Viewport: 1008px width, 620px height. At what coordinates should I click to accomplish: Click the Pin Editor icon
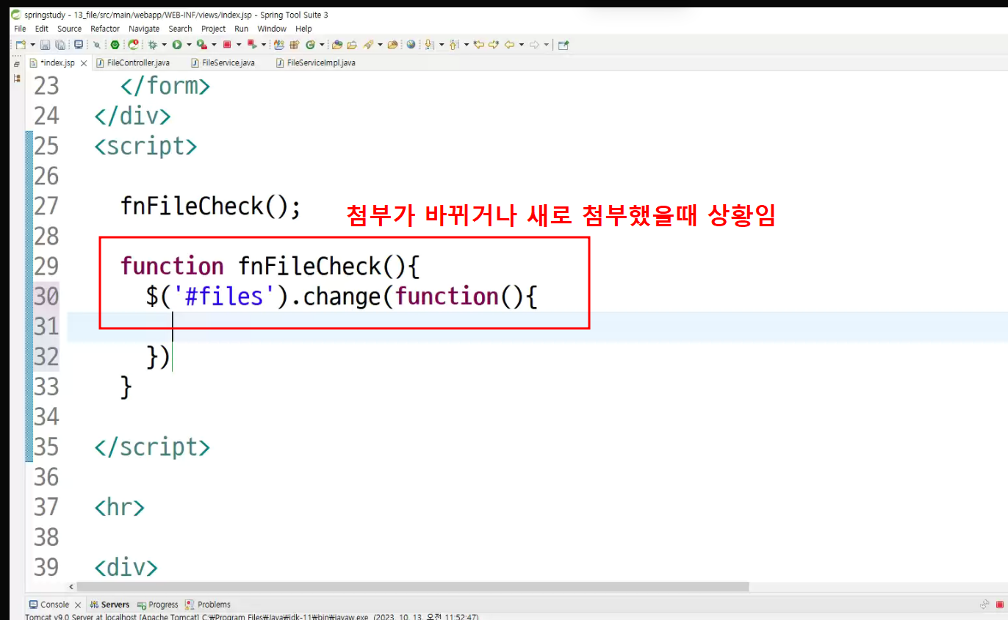click(x=564, y=45)
